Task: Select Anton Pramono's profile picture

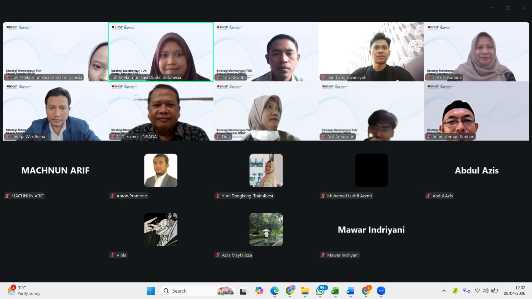Action: pos(161,170)
